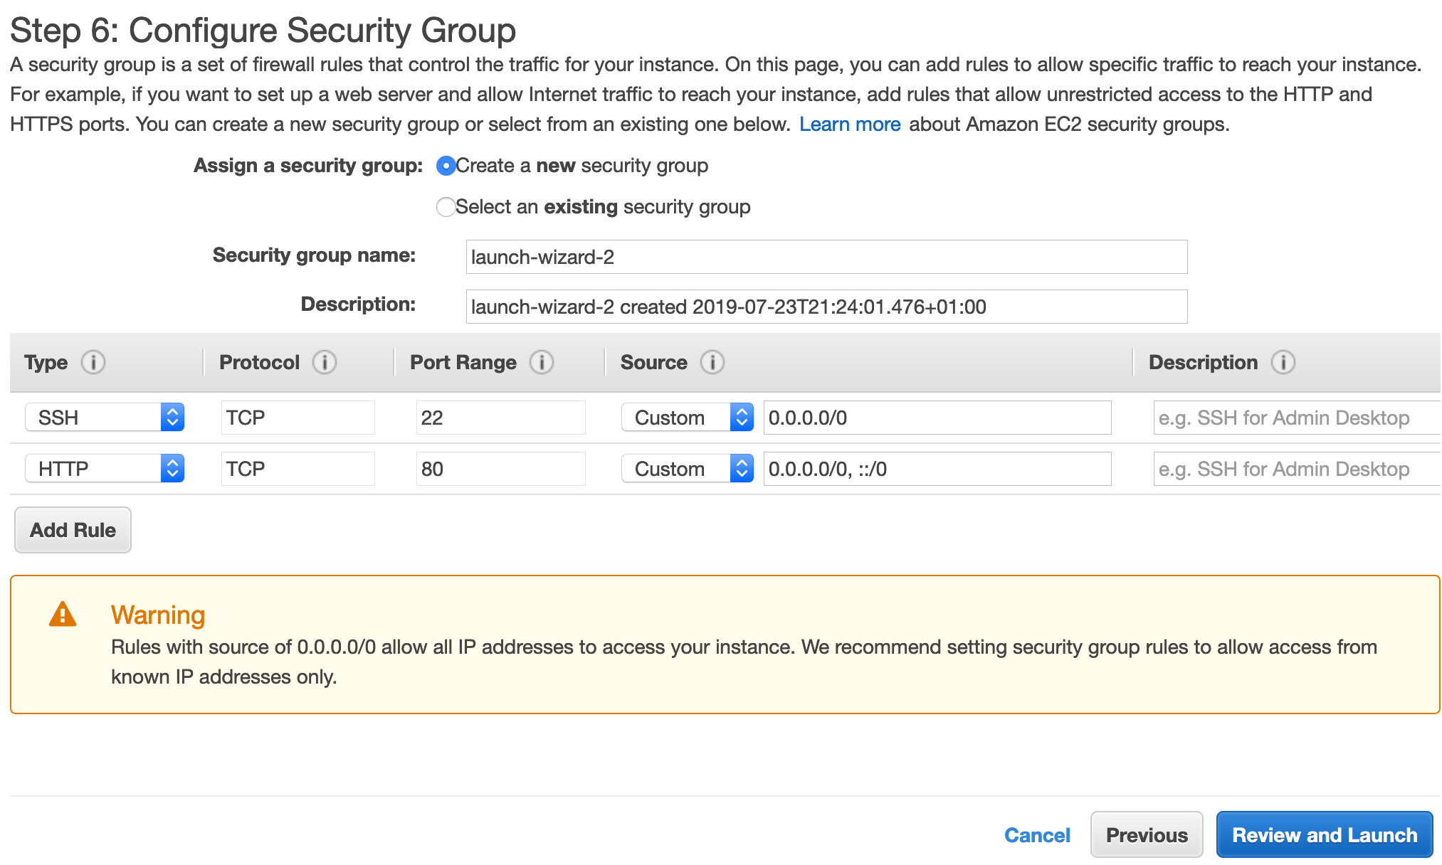Open the HTTP rule type dropdown

(105, 468)
